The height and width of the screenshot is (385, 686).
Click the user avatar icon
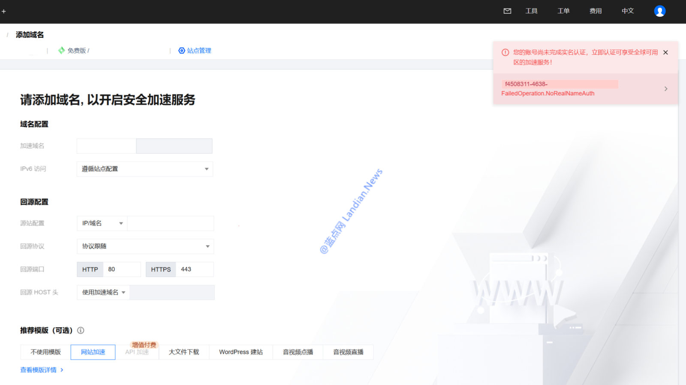[659, 11]
